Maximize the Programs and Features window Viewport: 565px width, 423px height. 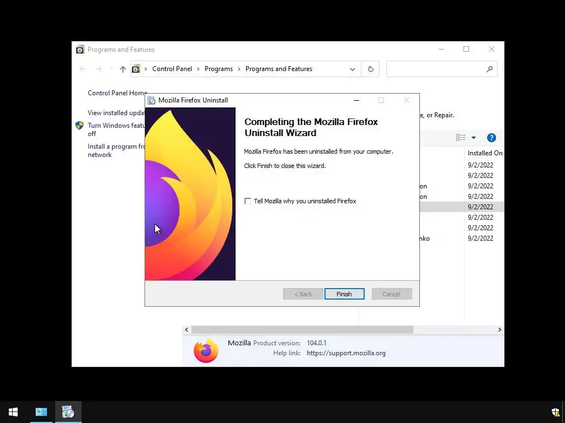point(466,49)
